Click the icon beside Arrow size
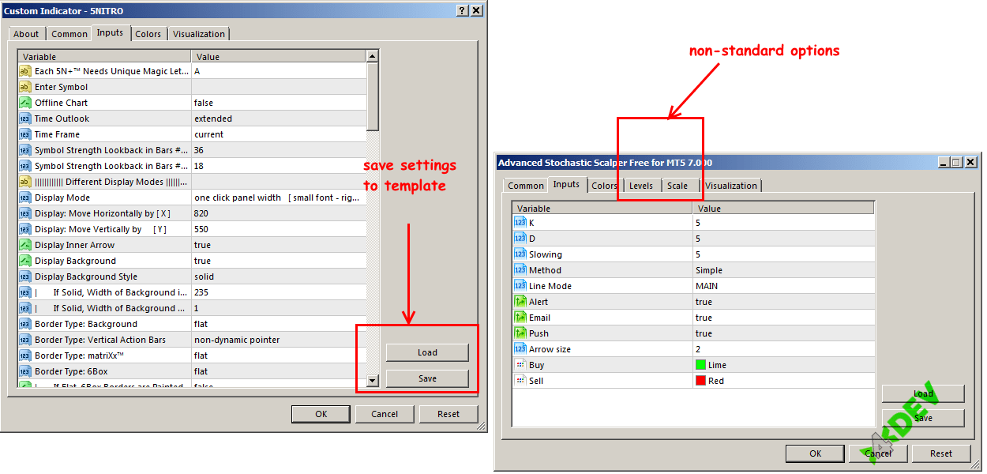 tap(520, 349)
